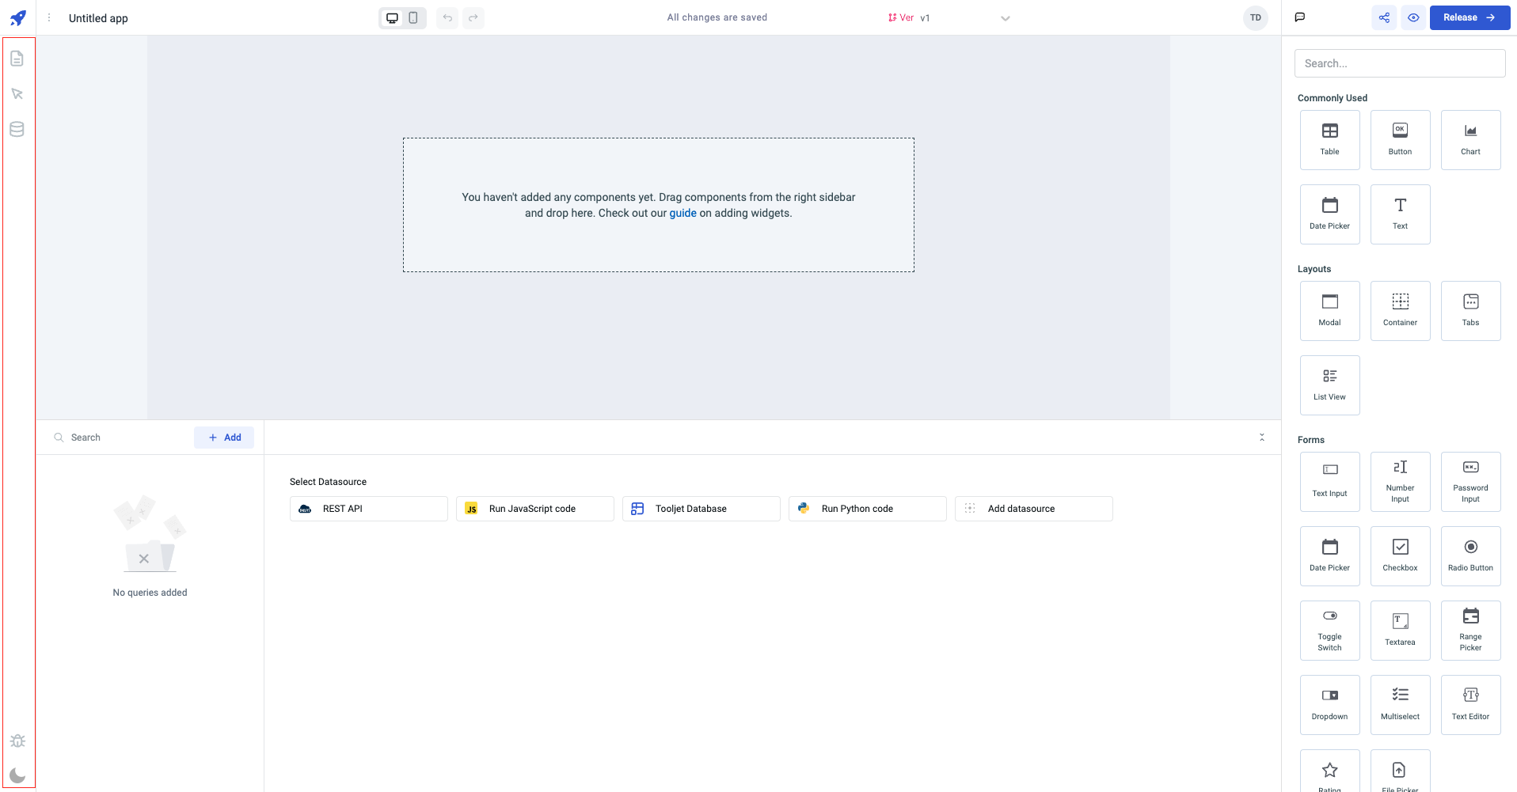Open the Inspector cursor icon
This screenshot has width=1517, height=792.
tap(17, 94)
